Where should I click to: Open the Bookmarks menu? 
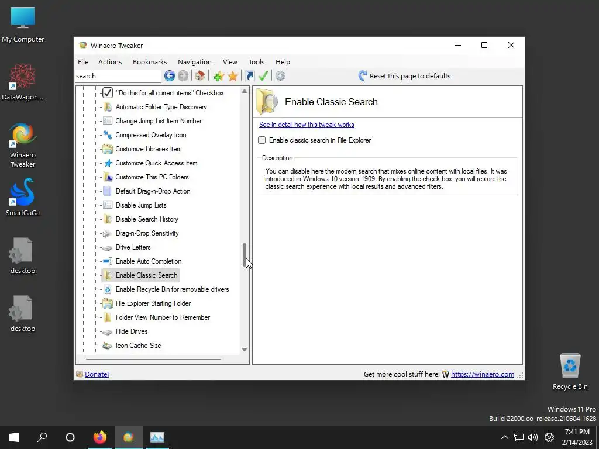[x=150, y=62]
